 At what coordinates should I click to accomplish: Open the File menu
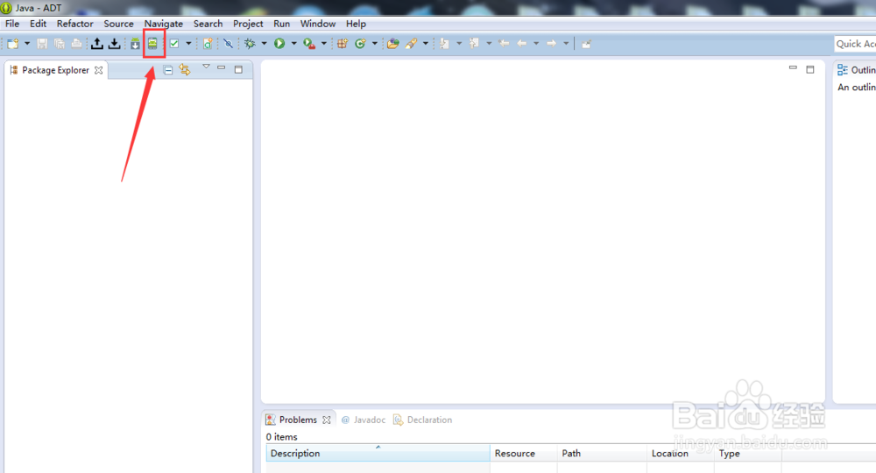pos(12,24)
